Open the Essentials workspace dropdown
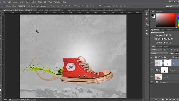Viewport: 179px width, 101px height. pos(172,6)
